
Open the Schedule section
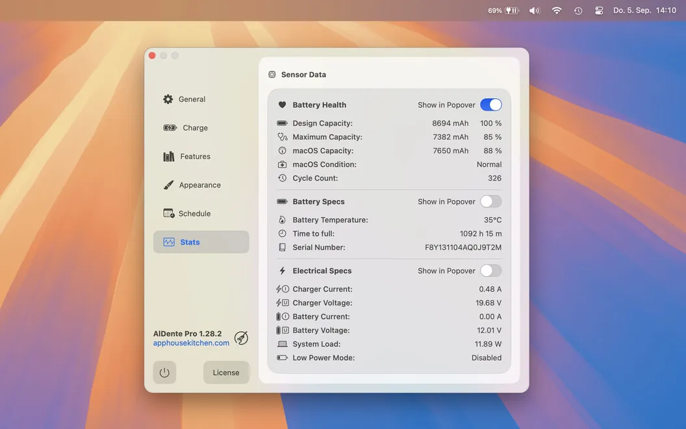coord(201,214)
